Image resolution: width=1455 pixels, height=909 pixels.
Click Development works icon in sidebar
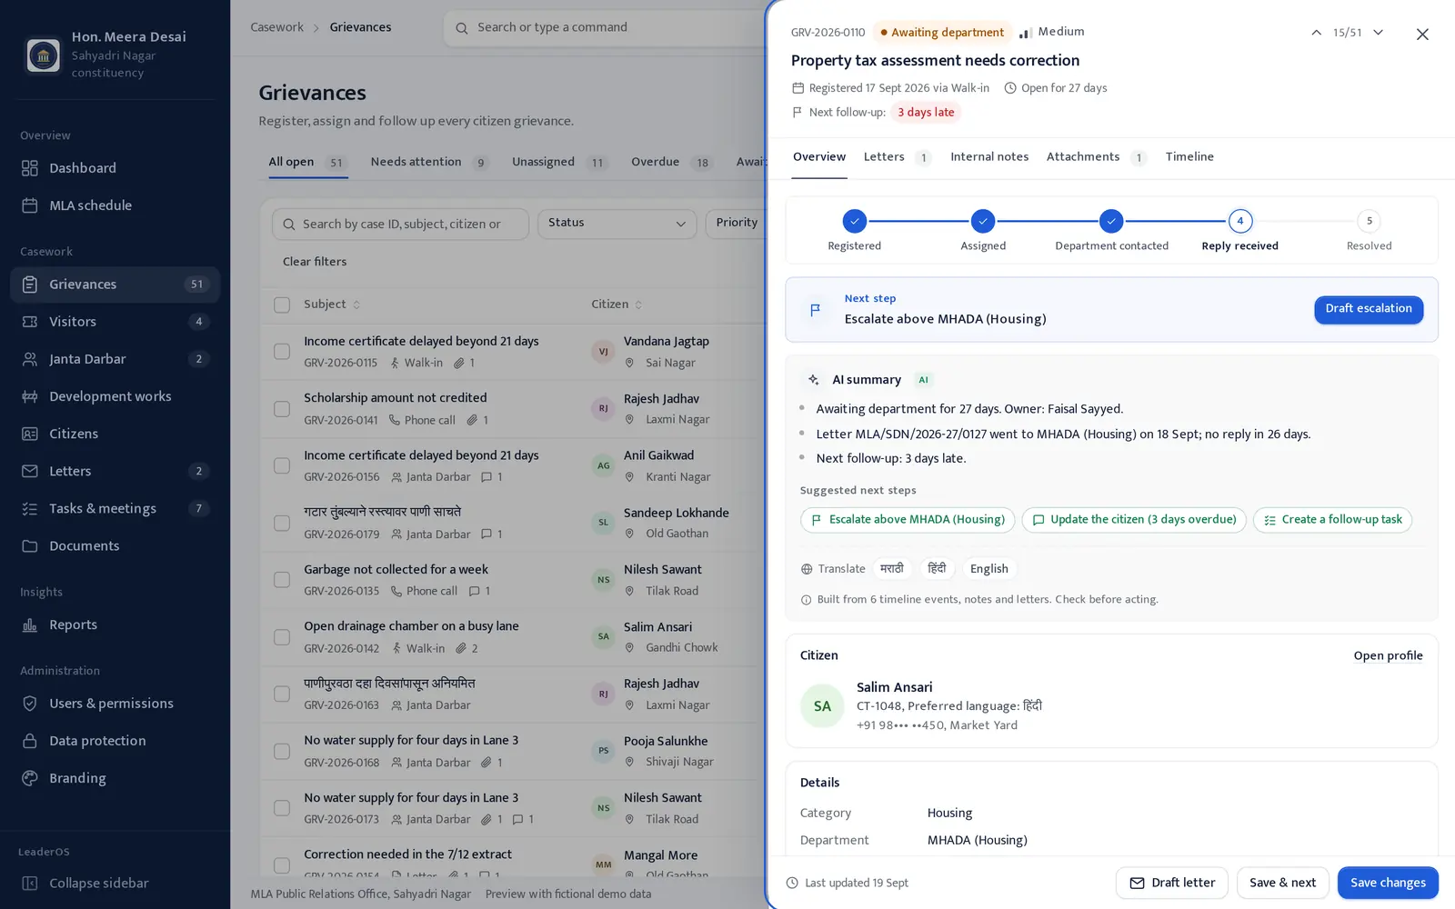point(30,396)
